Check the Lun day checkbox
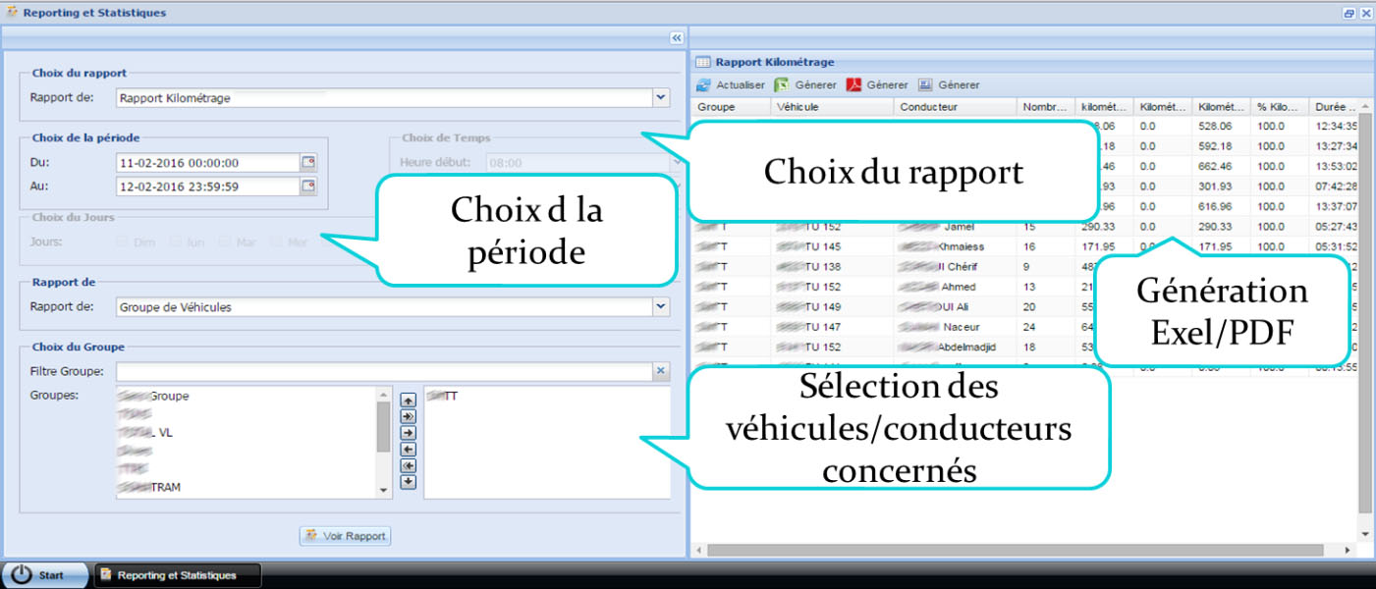1376x589 pixels. tap(175, 241)
